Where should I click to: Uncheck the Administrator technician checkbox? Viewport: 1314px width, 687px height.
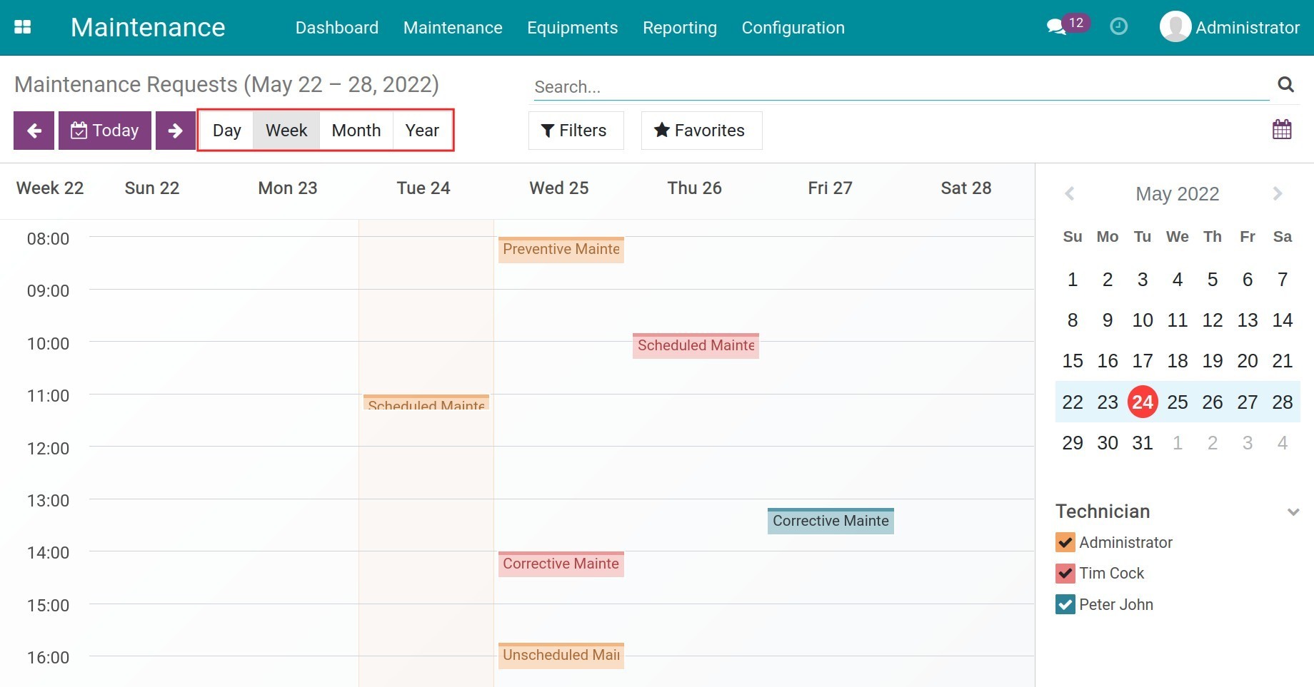pyautogui.click(x=1065, y=543)
